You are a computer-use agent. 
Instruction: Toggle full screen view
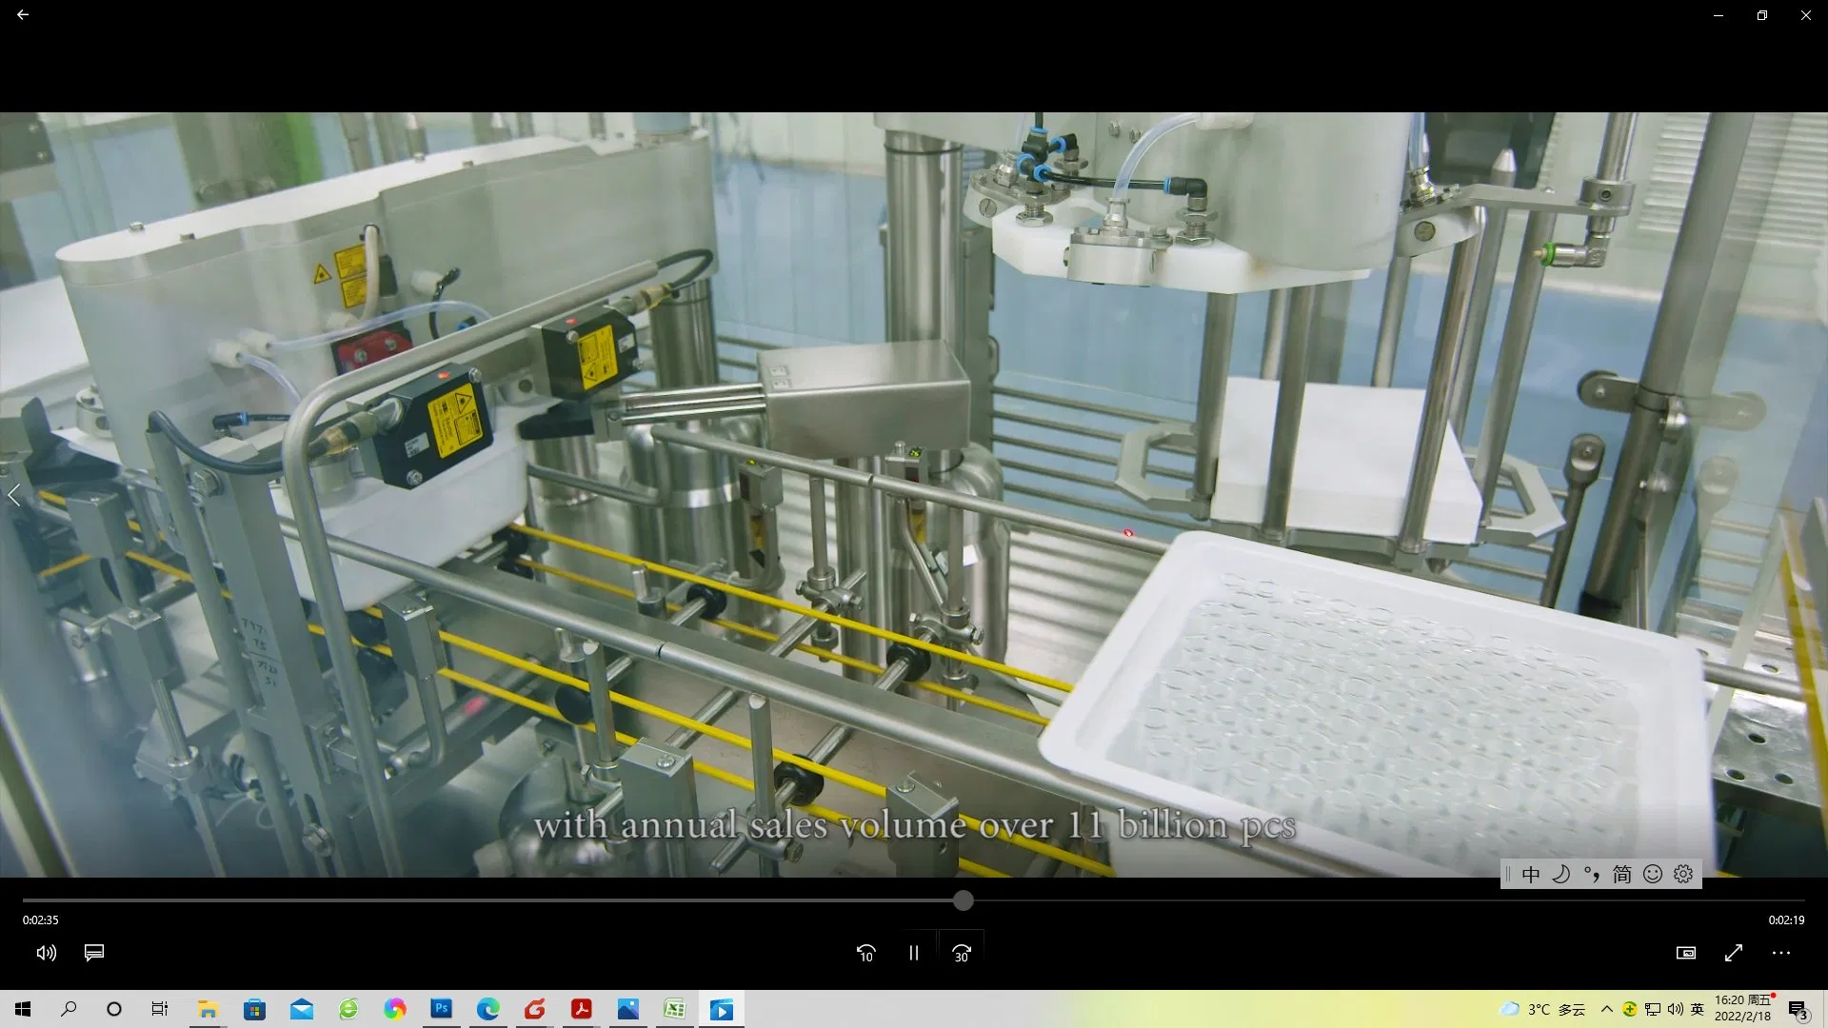coord(1734,953)
